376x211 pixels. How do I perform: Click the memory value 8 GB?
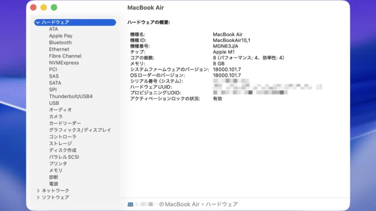(219, 64)
